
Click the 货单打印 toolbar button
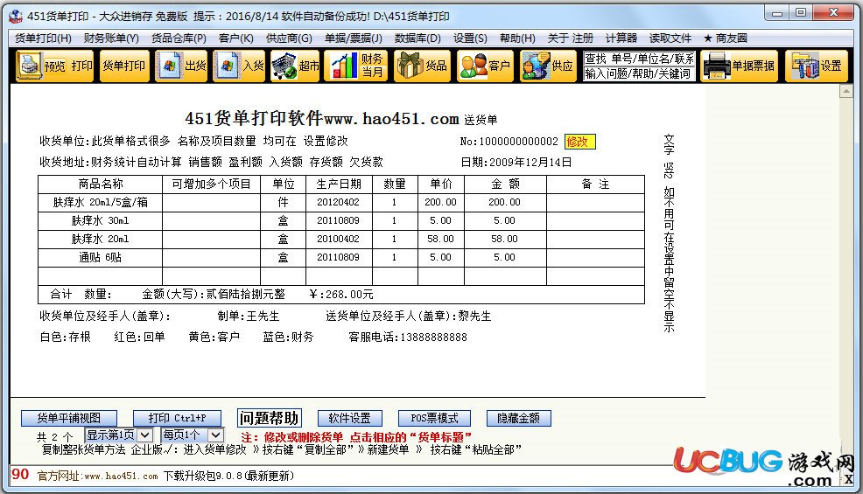tap(123, 66)
